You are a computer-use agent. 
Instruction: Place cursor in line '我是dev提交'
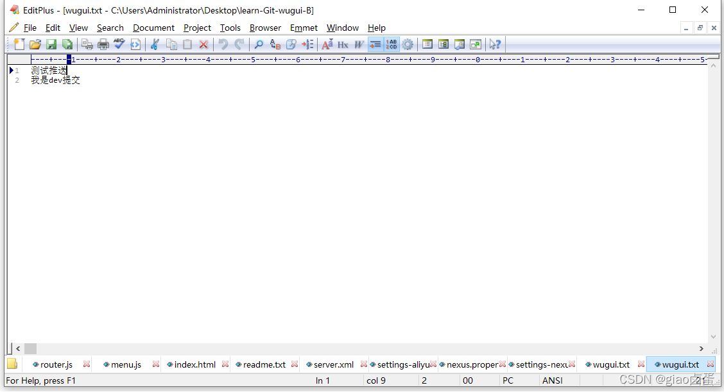click(x=55, y=80)
